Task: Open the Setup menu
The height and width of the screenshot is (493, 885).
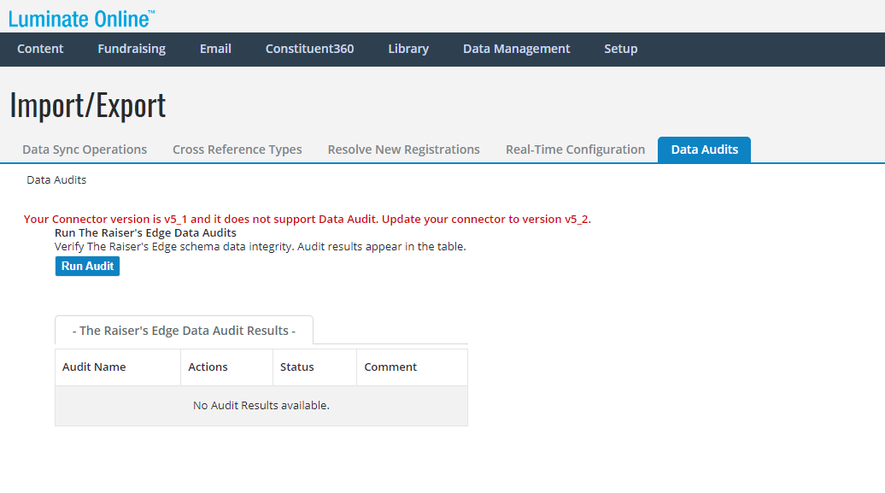Action: point(621,50)
